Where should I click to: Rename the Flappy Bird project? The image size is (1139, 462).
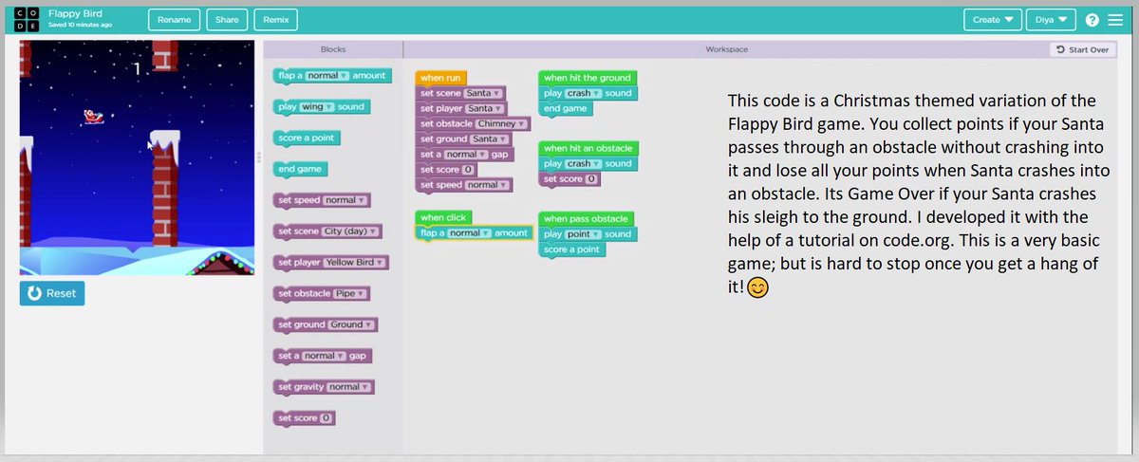click(175, 19)
